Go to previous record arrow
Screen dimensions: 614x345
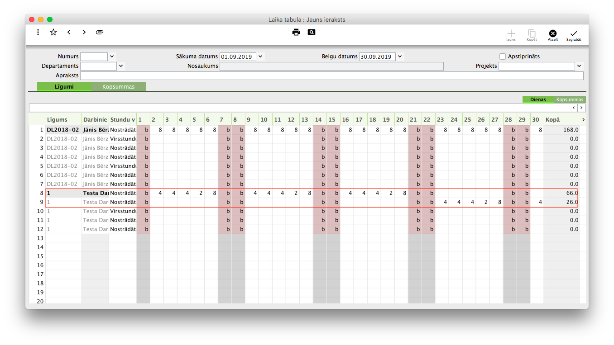(x=69, y=32)
